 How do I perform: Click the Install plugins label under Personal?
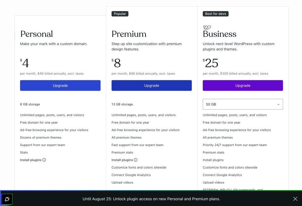[x=31, y=160]
